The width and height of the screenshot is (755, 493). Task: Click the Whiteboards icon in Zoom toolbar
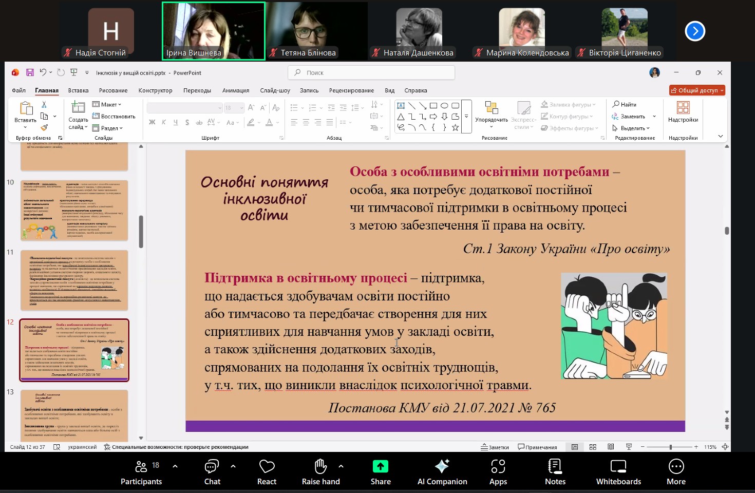coord(618,466)
